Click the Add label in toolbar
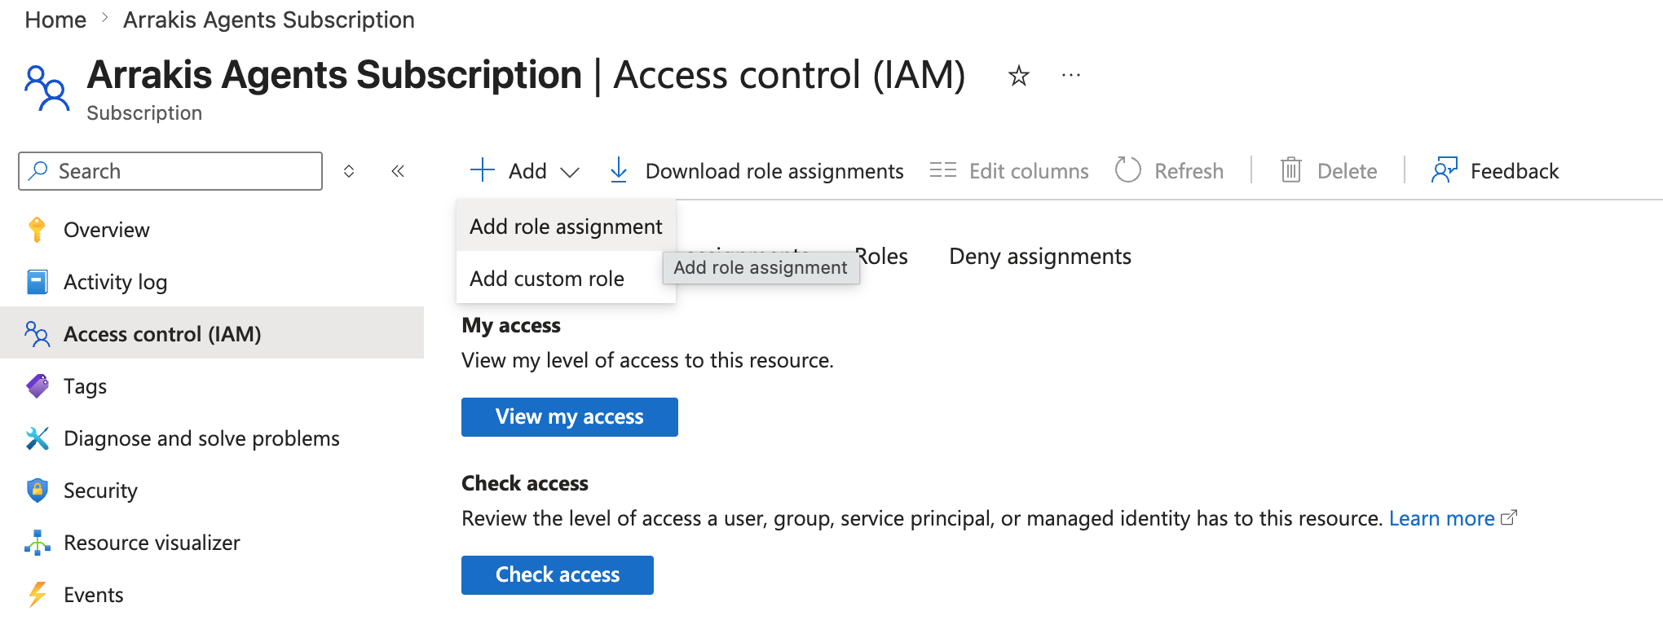 [x=527, y=171]
